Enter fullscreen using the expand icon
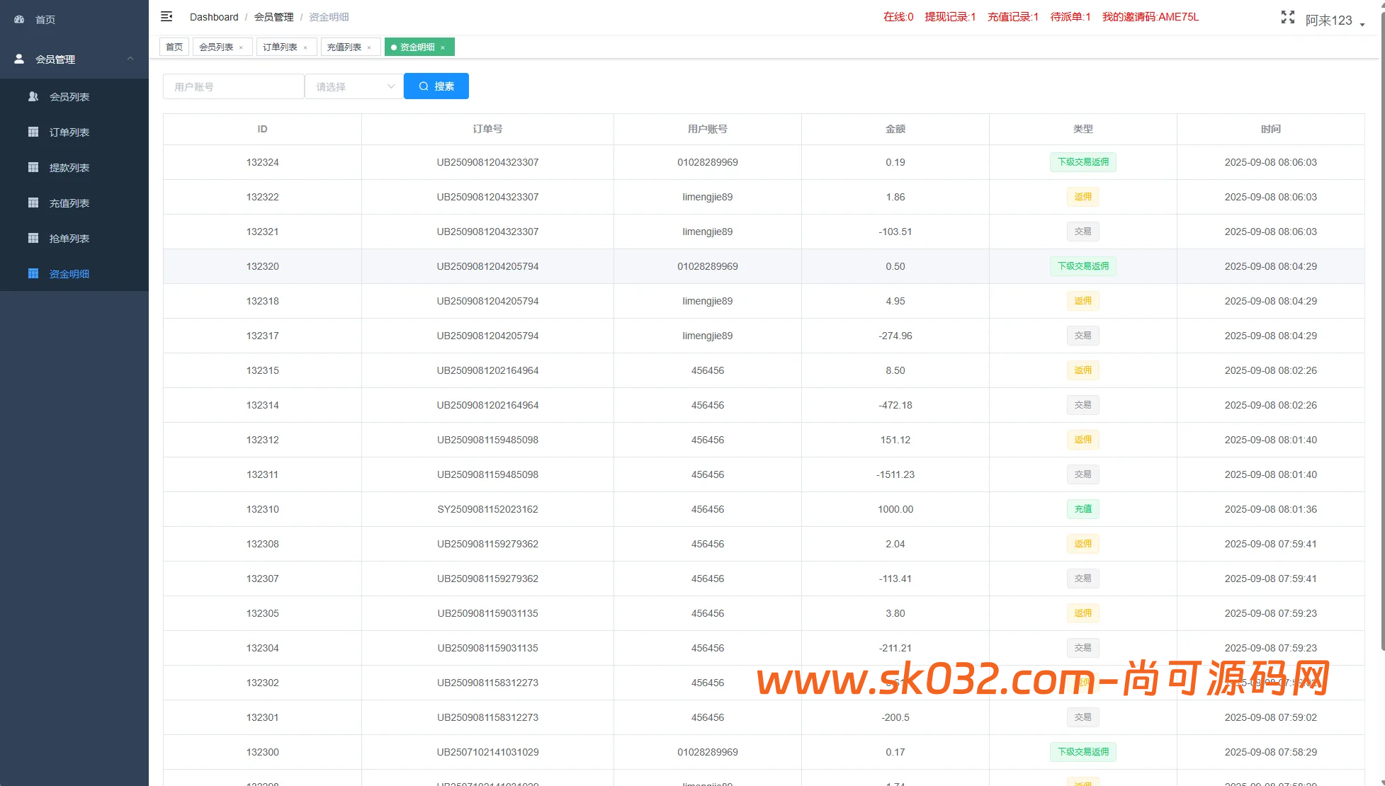This screenshot has height=786, width=1385. click(1287, 18)
